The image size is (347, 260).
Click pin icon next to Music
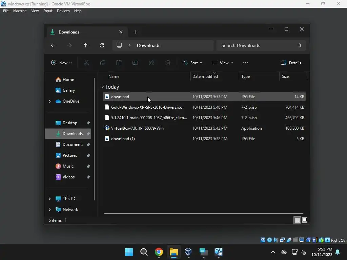tap(88, 166)
